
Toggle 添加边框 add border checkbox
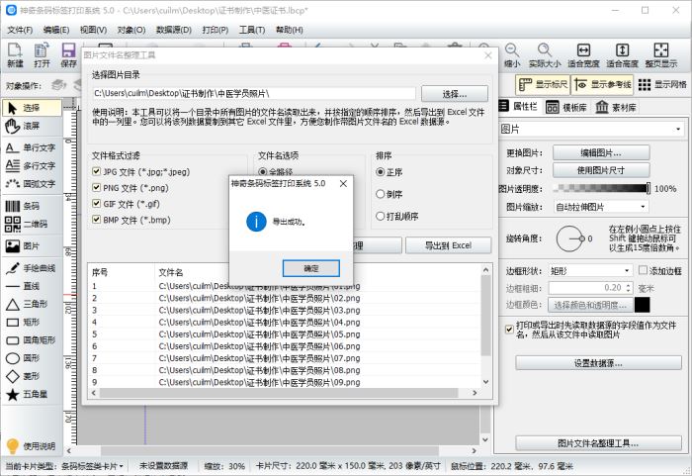(x=643, y=270)
